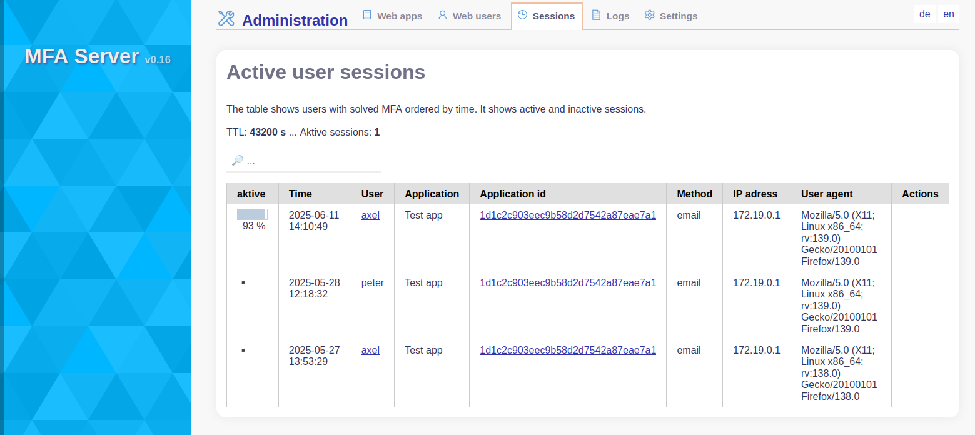
Task: Click the "email" method in peter's row
Action: pos(689,283)
